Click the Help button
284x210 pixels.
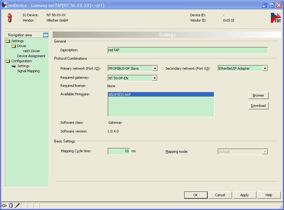tap(269, 195)
